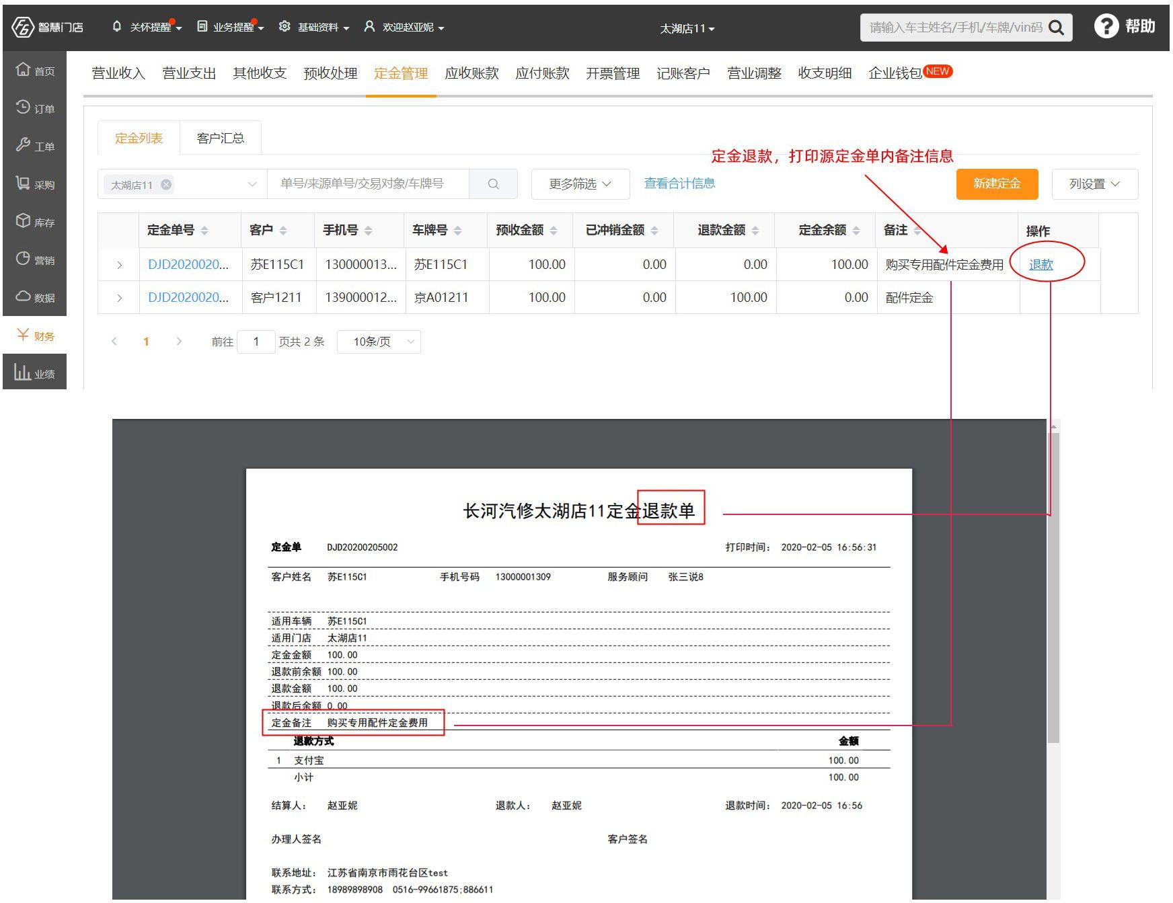Click the search magnifier in top search bar
Screen dimensions: 1173x903
[1057, 28]
